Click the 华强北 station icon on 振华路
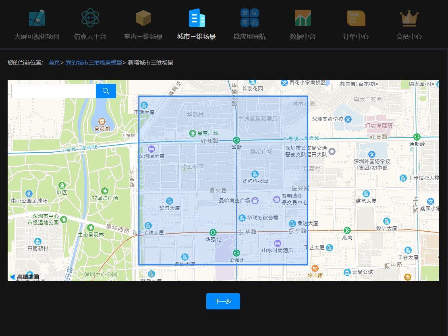The width and height of the screenshot is (448, 336). [213, 232]
